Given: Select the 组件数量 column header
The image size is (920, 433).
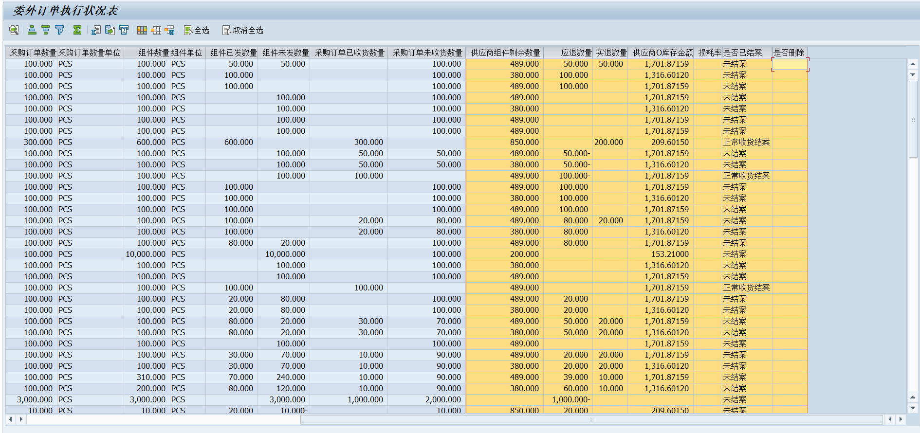Looking at the screenshot, I should 147,53.
